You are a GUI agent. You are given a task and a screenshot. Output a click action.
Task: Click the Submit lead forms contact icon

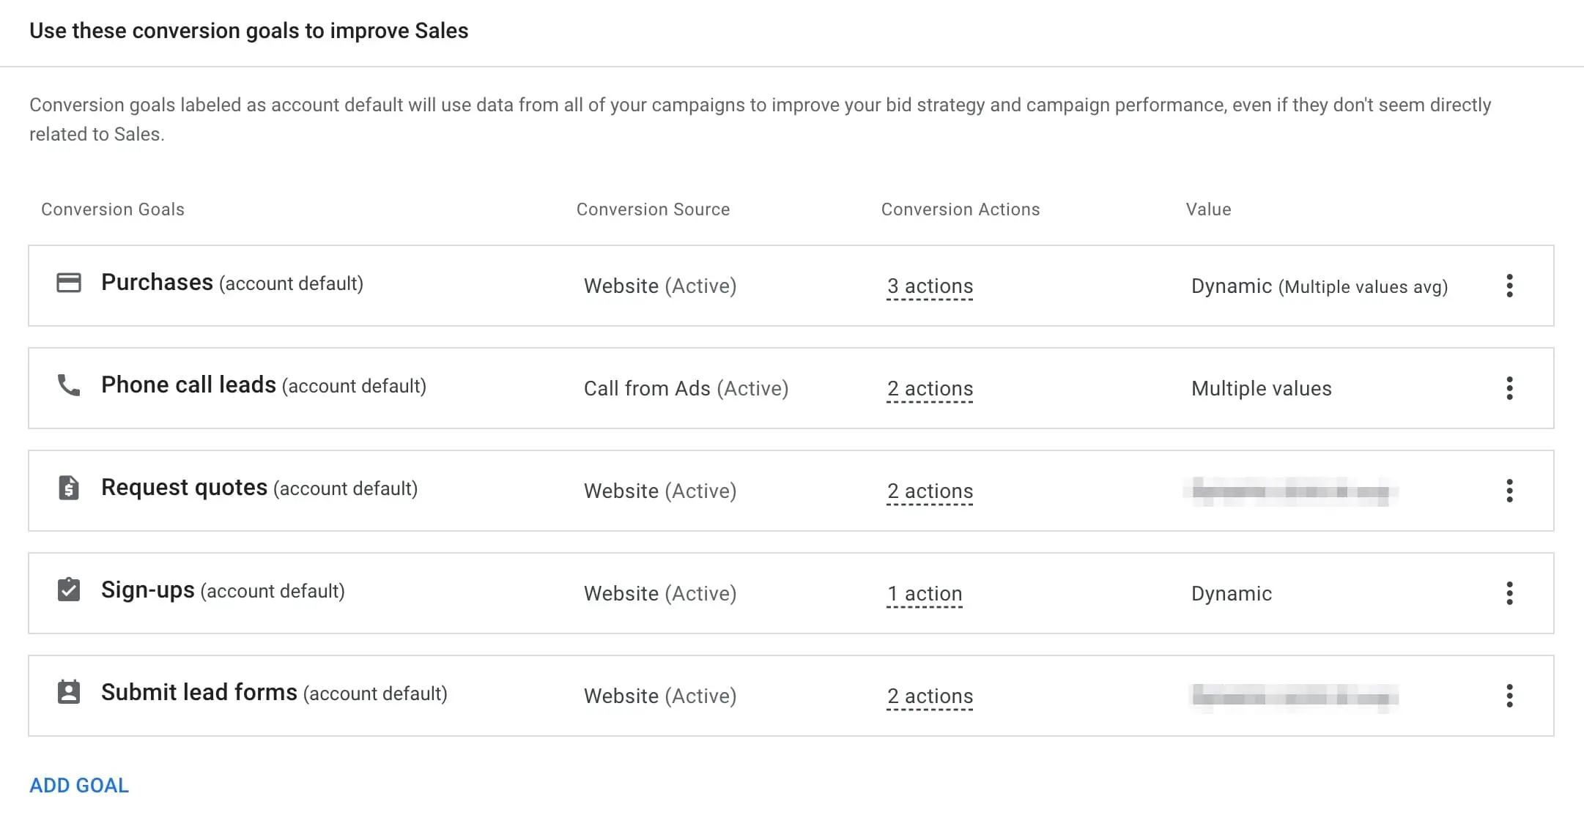(x=69, y=692)
